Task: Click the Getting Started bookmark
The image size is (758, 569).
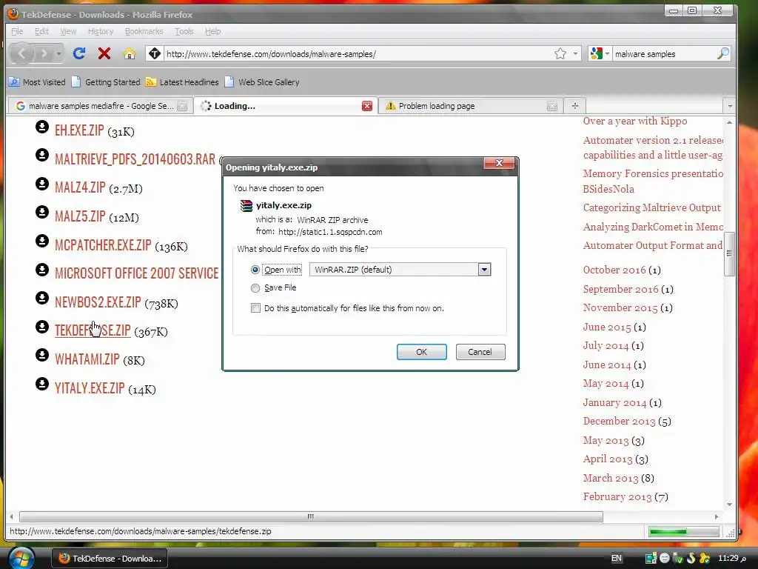Action: pyautogui.click(x=106, y=82)
